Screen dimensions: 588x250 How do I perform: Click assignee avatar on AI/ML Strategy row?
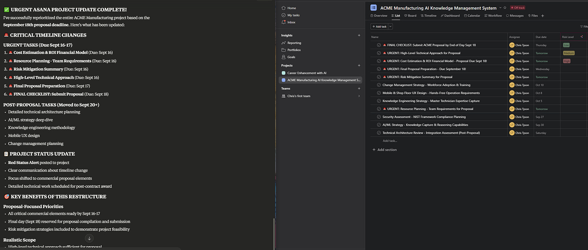pos(512,125)
